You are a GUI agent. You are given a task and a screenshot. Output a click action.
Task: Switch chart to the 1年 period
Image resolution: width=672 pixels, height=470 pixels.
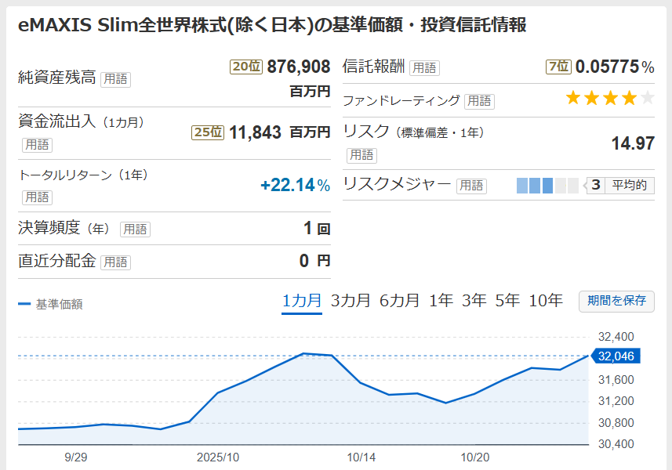click(441, 301)
